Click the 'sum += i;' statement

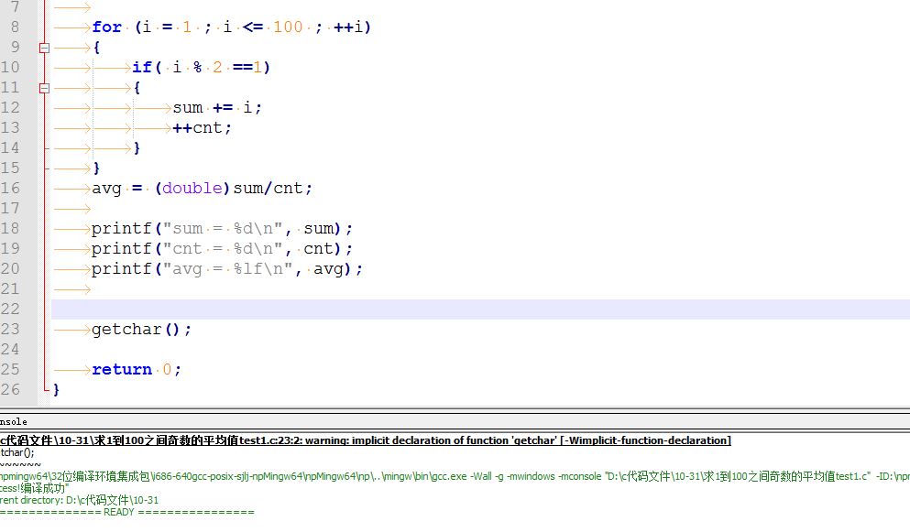coord(217,108)
